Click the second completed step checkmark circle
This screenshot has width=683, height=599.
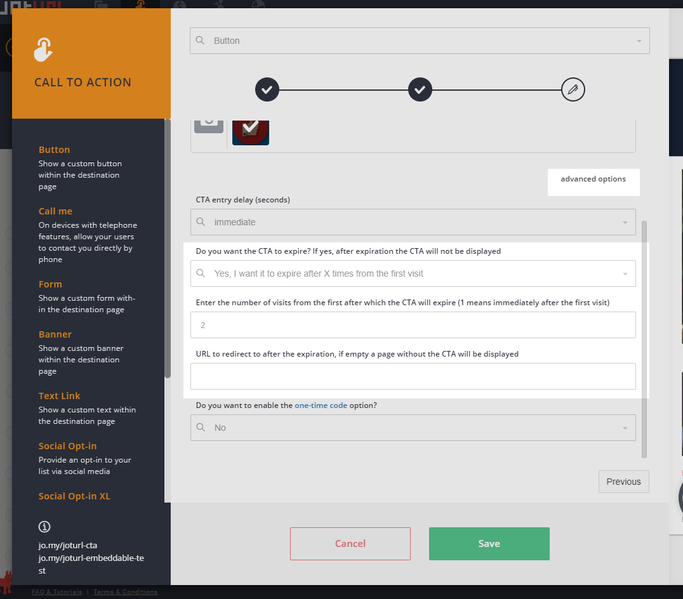click(420, 90)
